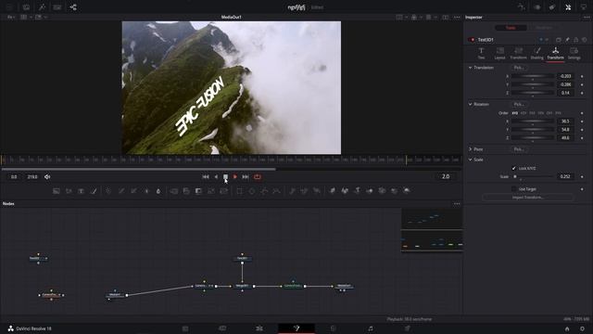593x334 pixels.
Task: Disable the Text3D1 tool with red toggle
Action: pos(472,40)
